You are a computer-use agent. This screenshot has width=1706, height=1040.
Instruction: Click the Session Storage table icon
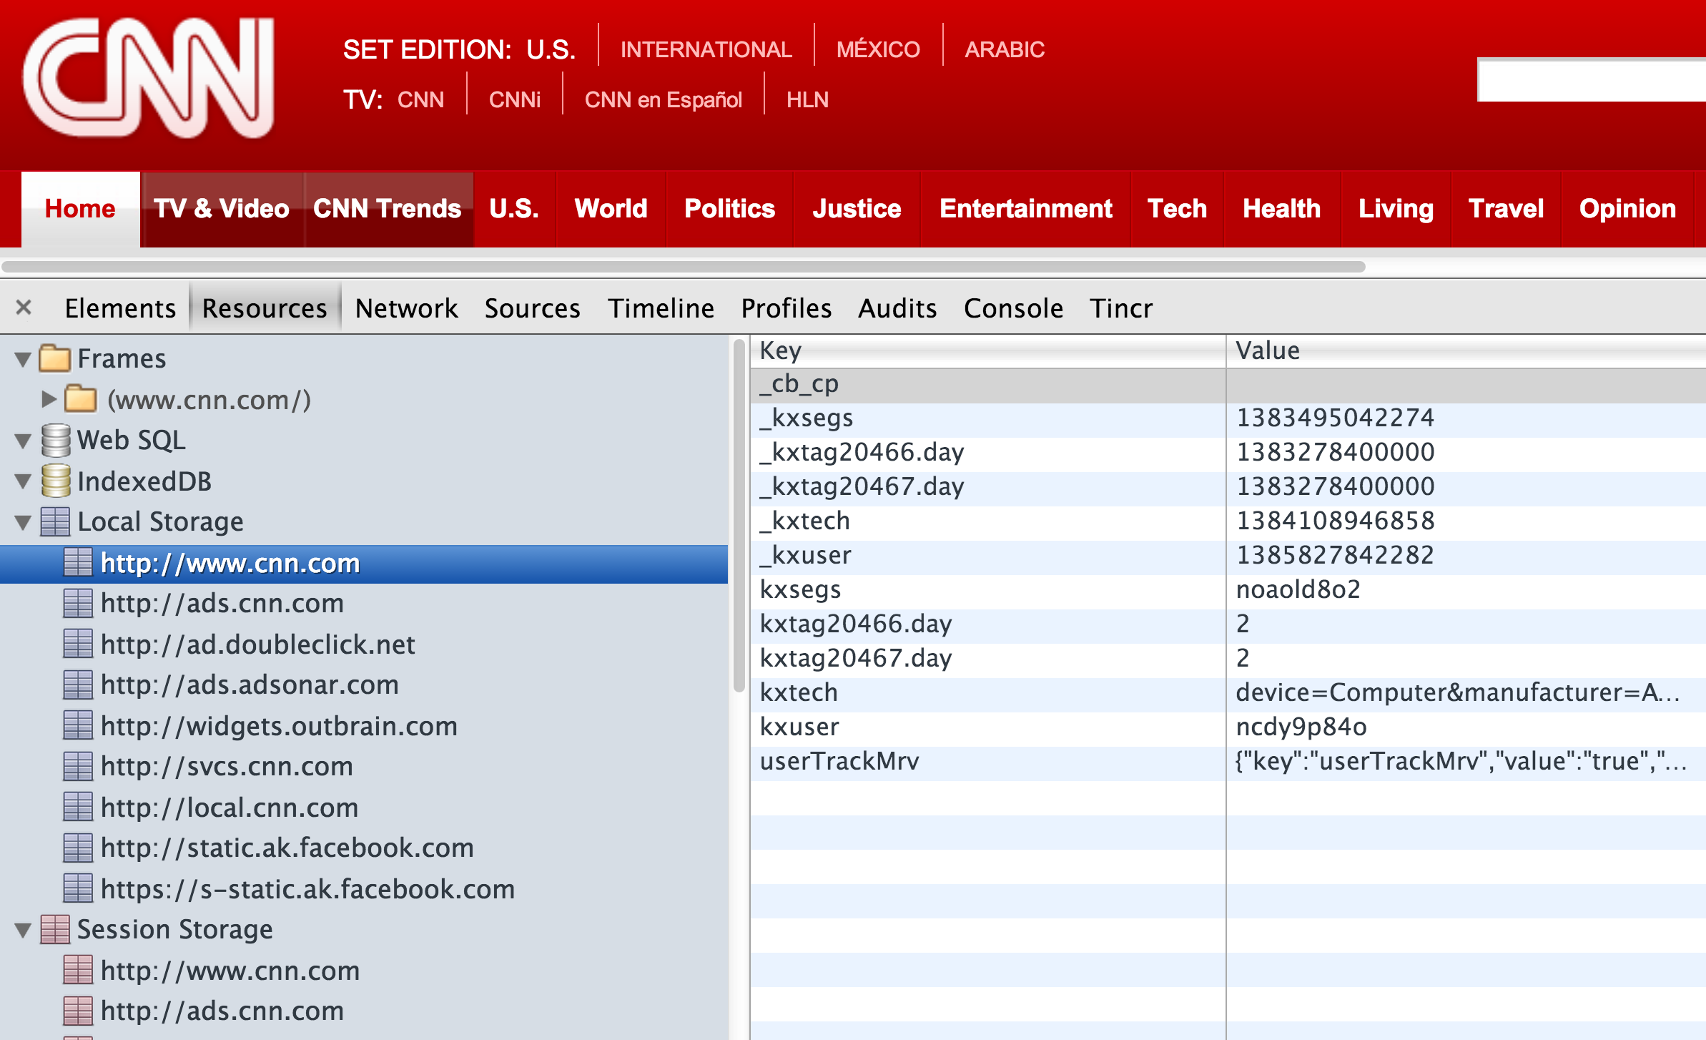coord(55,930)
